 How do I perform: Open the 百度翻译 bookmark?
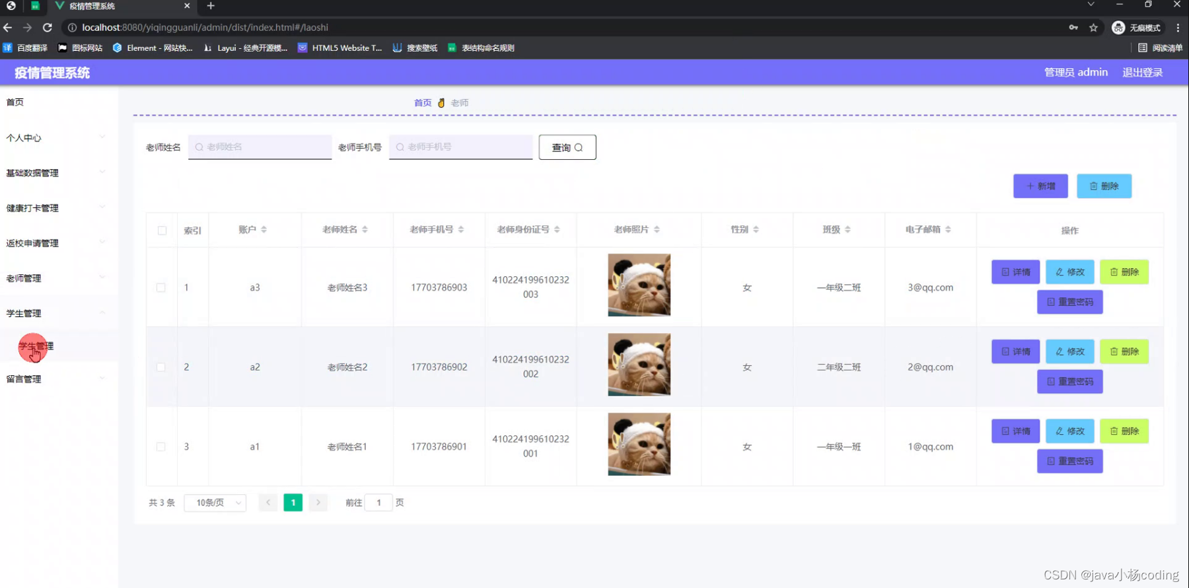coord(25,48)
